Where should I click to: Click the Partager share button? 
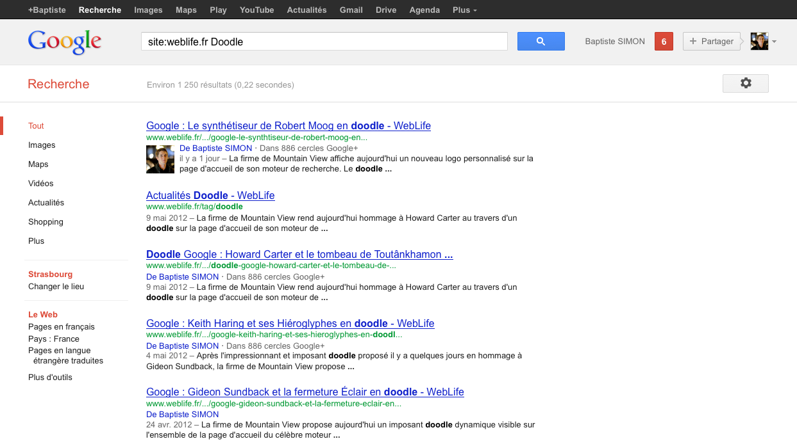pos(712,42)
